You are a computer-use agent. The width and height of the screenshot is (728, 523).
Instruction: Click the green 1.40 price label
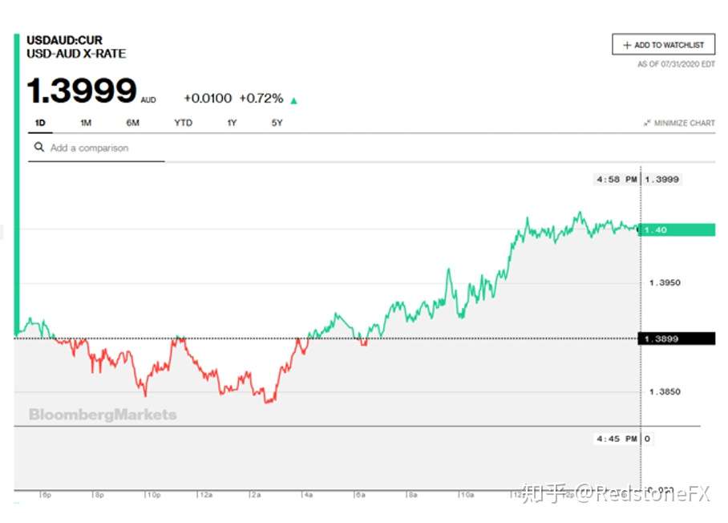point(677,230)
